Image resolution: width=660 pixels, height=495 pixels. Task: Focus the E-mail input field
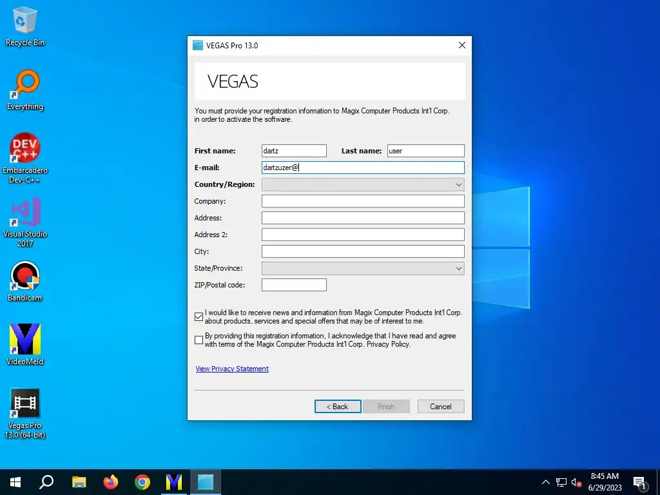point(363,168)
